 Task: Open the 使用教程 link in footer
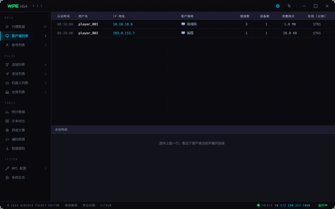tap(71, 205)
